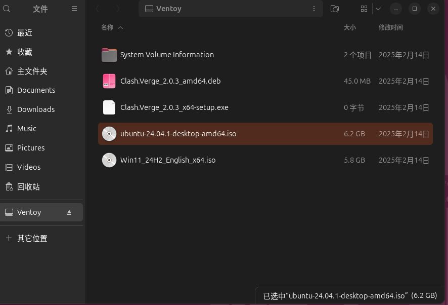Open the System Volume Information folder
The width and height of the screenshot is (448, 305).
[x=167, y=55]
